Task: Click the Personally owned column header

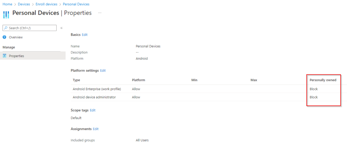Action: pos(323,80)
